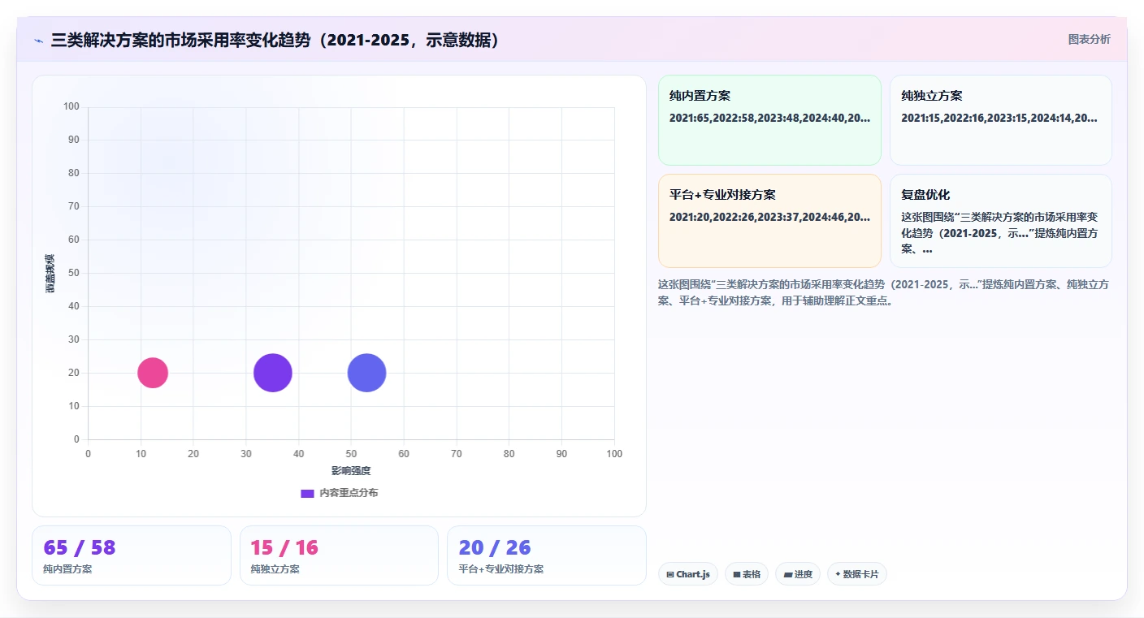Image resolution: width=1144 pixels, height=618 pixels.
Task: Click the 2021:20,2022:26 data text
Action: pyautogui.click(x=769, y=217)
